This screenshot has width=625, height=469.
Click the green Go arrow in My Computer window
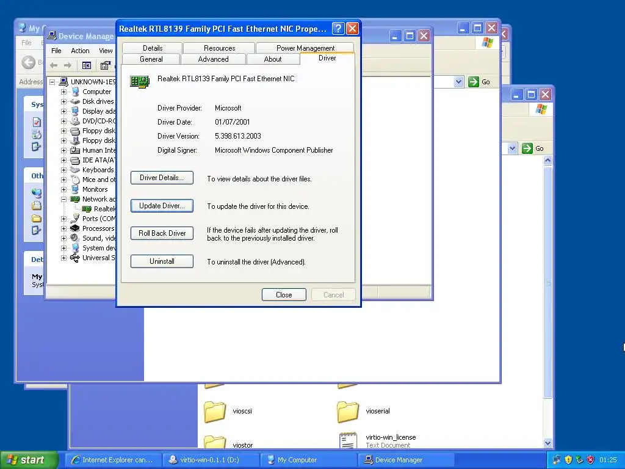click(474, 82)
